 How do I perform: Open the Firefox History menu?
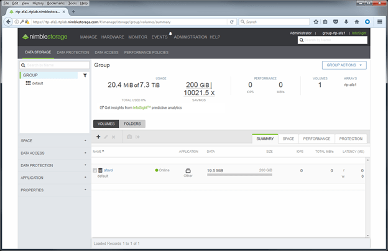pos(38,3)
